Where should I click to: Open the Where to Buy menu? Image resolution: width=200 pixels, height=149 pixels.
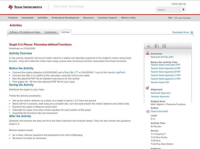128,18
